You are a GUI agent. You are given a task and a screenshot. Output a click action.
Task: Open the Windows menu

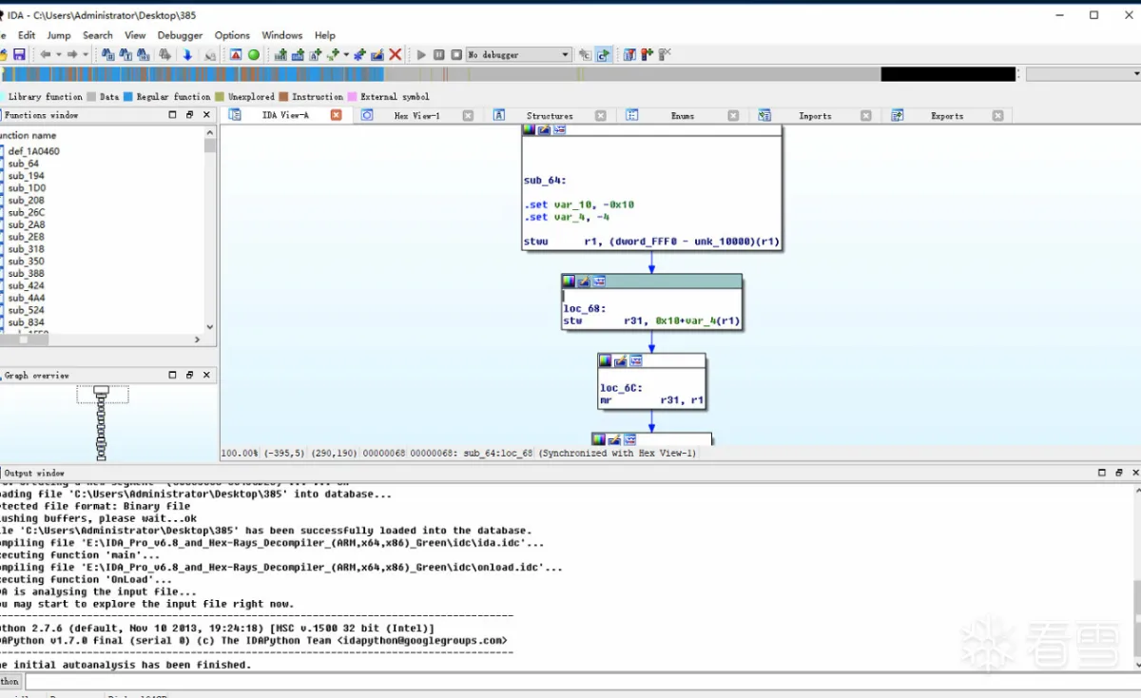coord(282,35)
